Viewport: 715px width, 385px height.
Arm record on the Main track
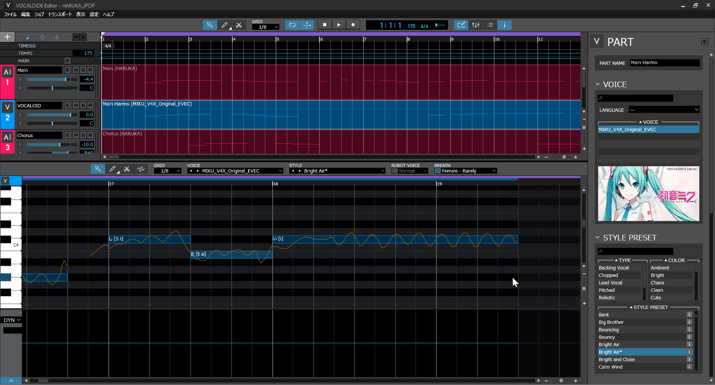click(x=90, y=70)
